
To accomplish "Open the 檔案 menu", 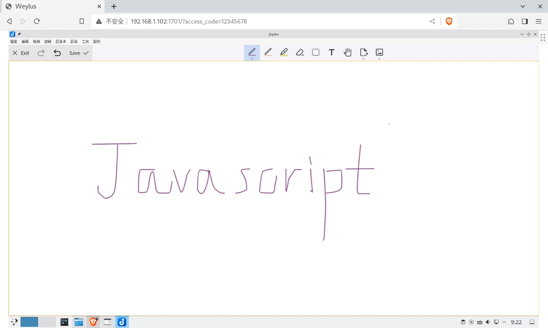I will coord(14,41).
